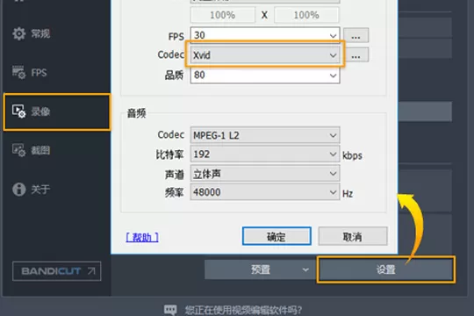The height and width of the screenshot is (316, 474).
Task: Open the audio Codec MPEG-1 L2 dropdown
Action: coord(265,135)
